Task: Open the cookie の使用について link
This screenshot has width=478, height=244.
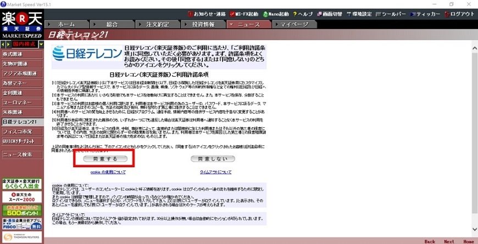Action: [x=108, y=172]
